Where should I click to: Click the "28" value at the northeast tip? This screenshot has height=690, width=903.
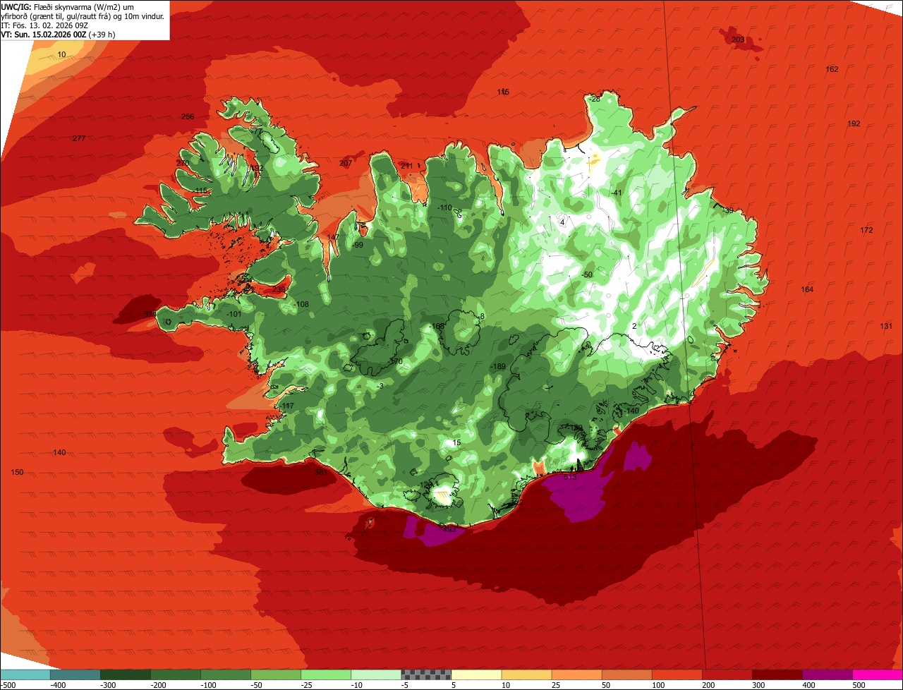point(595,99)
